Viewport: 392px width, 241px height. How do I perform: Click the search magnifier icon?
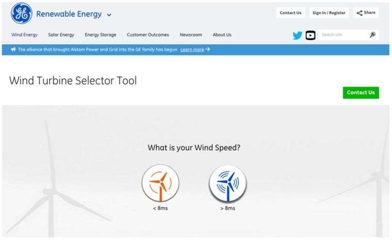pos(372,35)
